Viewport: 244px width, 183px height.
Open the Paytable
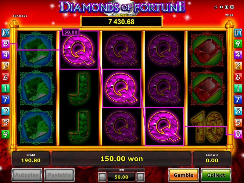point(59,175)
